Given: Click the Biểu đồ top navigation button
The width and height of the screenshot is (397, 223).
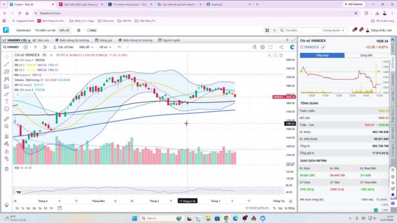Looking at the screenshot, I should (65, 30).
